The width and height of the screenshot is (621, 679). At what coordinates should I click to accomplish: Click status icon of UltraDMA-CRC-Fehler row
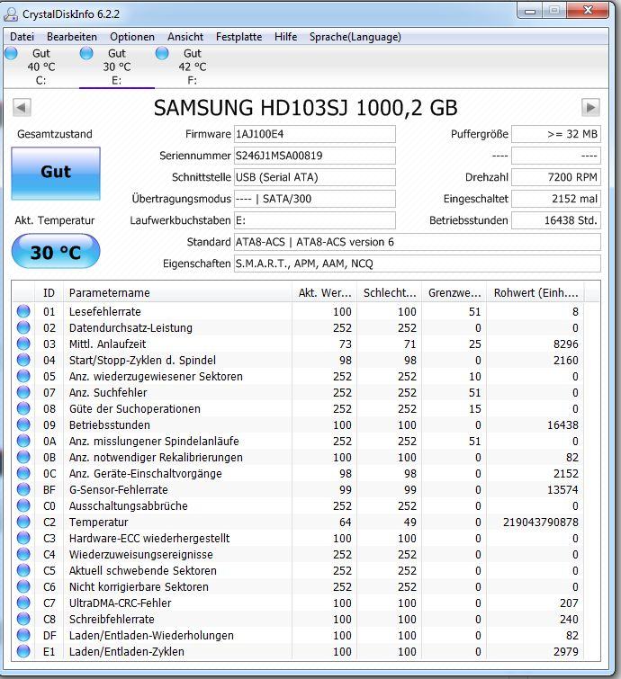23,603
